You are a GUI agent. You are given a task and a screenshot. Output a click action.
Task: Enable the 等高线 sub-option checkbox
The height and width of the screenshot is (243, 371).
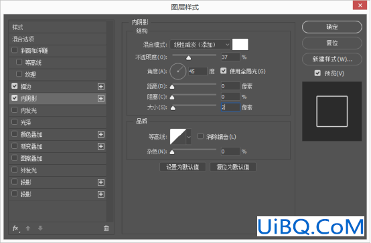coord(19,62)
